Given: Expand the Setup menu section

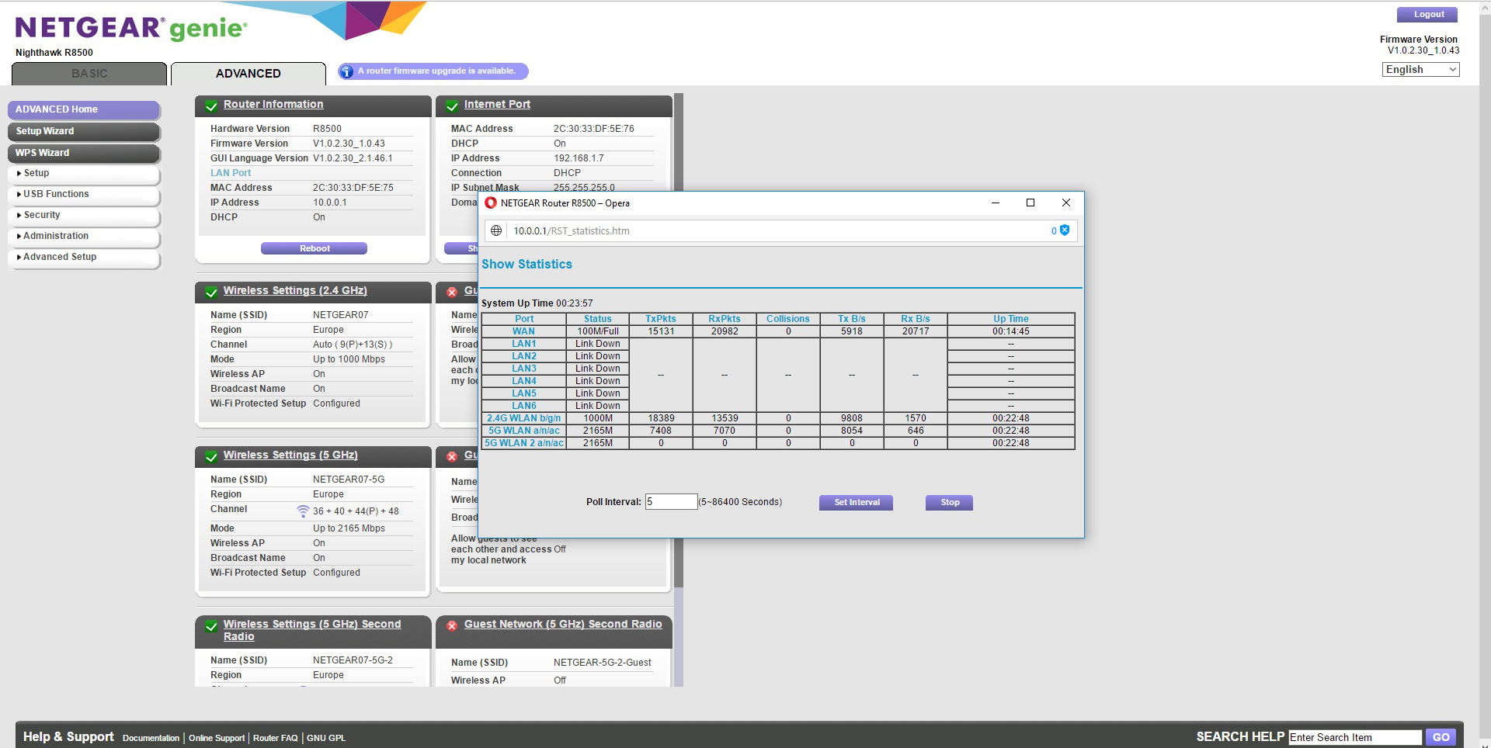Looking at the screenshot, I should pos(83,173).
